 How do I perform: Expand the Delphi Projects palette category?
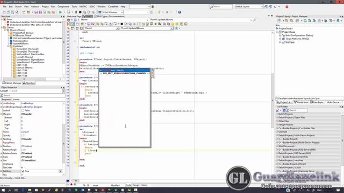pyautogui.click(x=277, y=114)
